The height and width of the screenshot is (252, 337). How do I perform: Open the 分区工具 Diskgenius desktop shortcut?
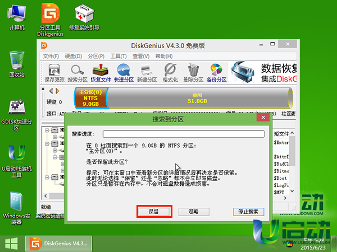coord(51,20)
